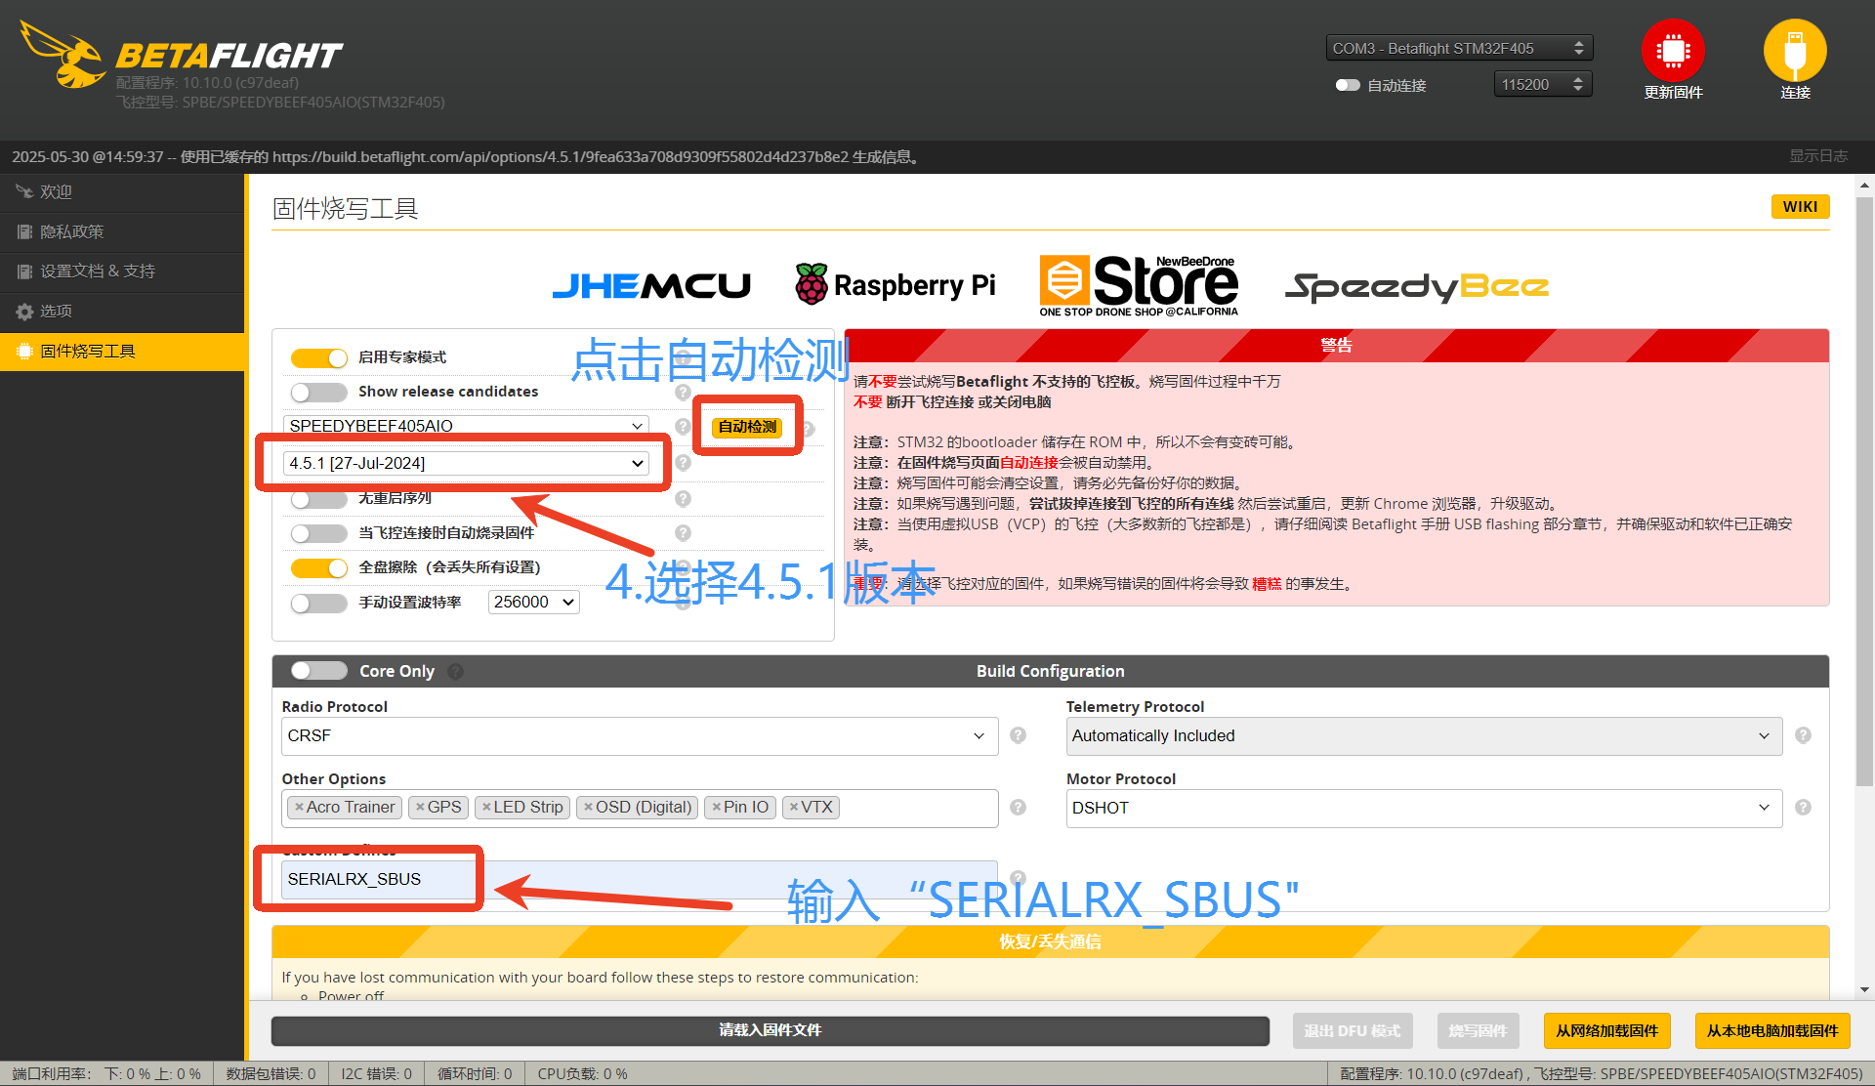Open the COM3 port selection dropdown
1875x1086 pixels.
pos(1459,48)
